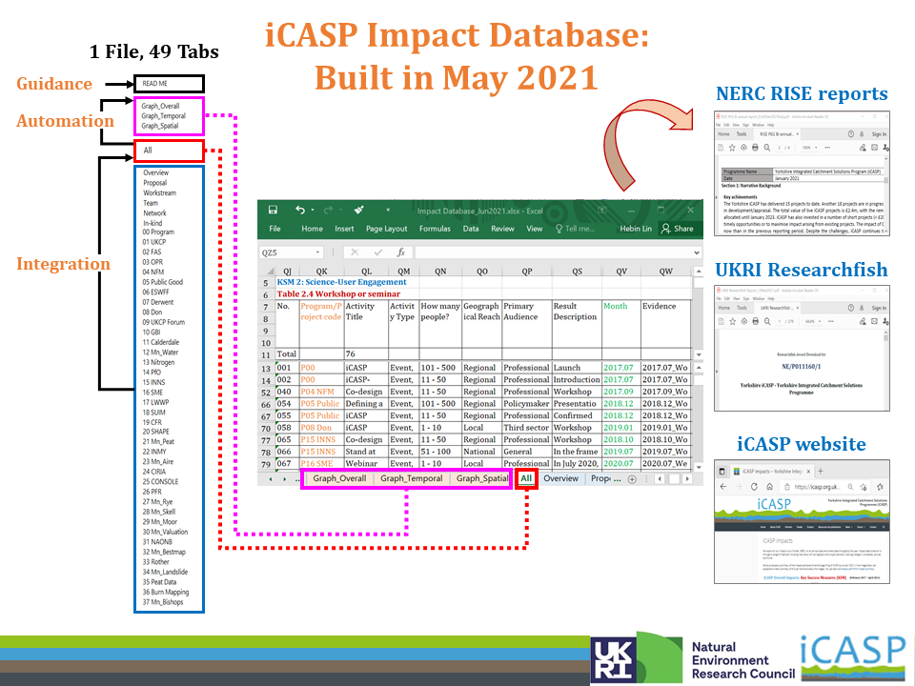The height and width of the screenshot is (686, 915).
Task: Select the QN column header
Action: [x=440, y=272]
